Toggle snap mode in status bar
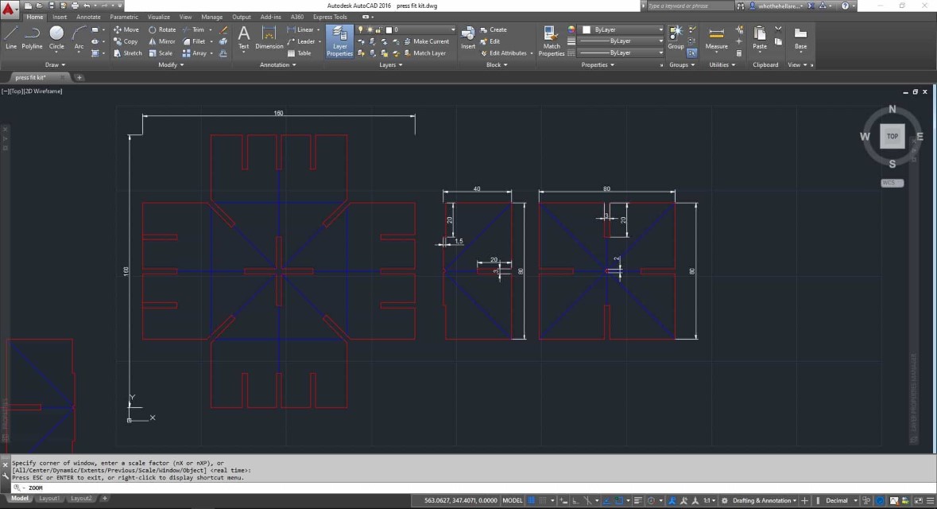 (x=543, y=500)
